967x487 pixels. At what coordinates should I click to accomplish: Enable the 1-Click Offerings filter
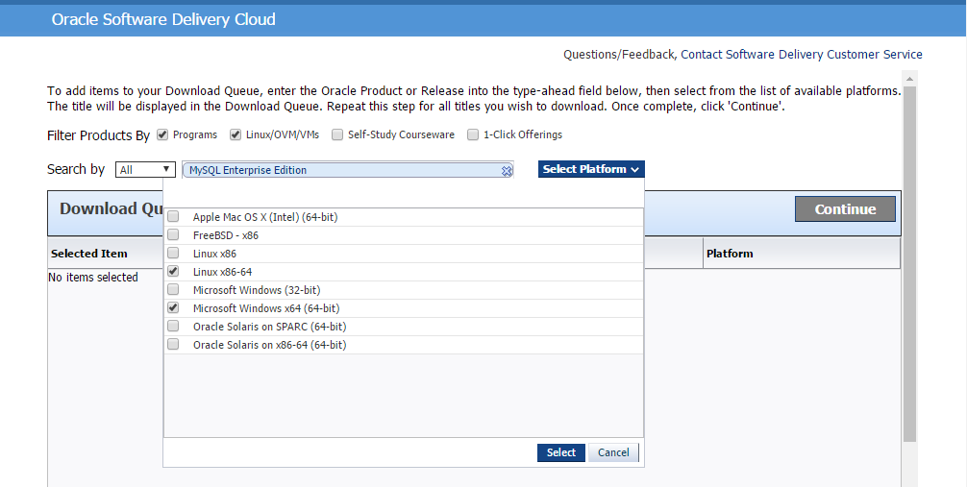[x=473, y=134]
